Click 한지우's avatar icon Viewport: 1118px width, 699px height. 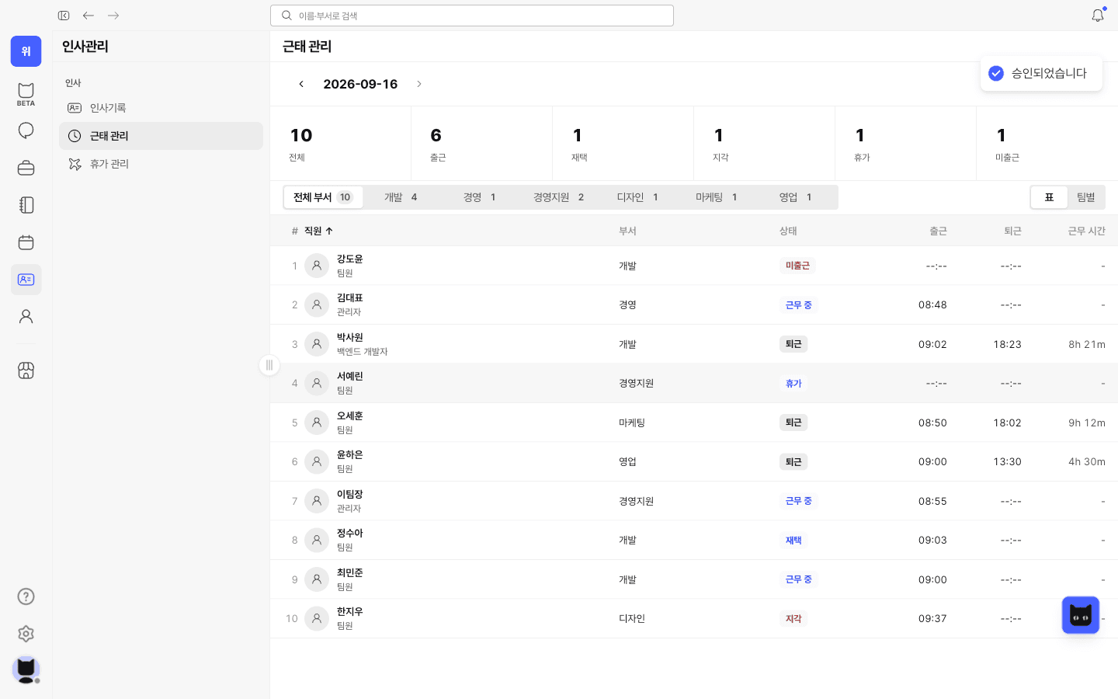tap(317, 618)
